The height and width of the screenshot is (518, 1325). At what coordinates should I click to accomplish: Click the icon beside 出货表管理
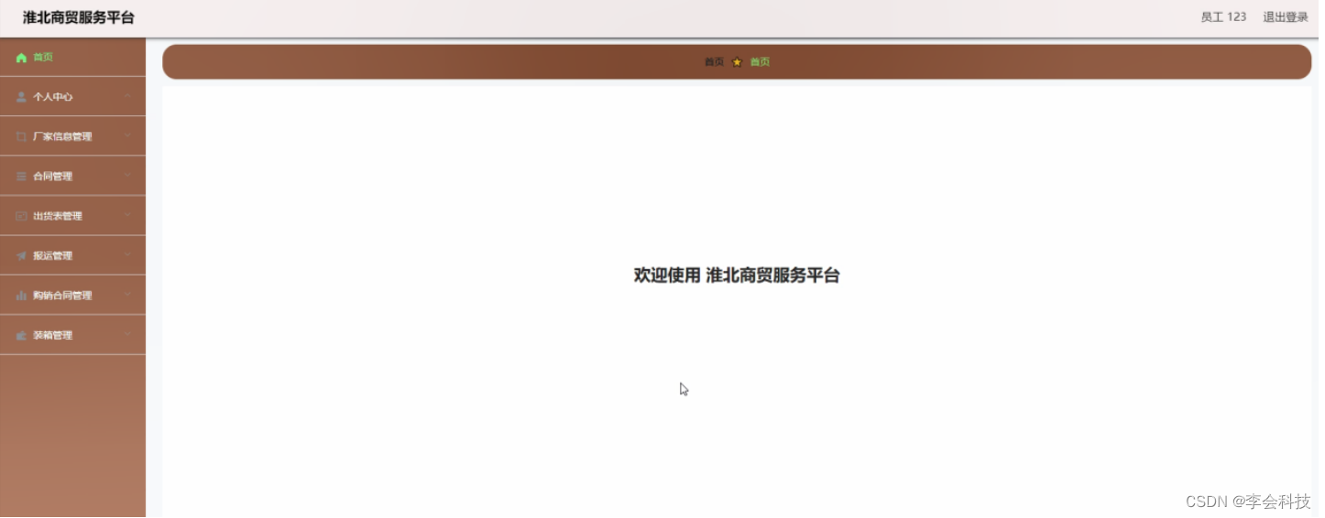[22, 217]
